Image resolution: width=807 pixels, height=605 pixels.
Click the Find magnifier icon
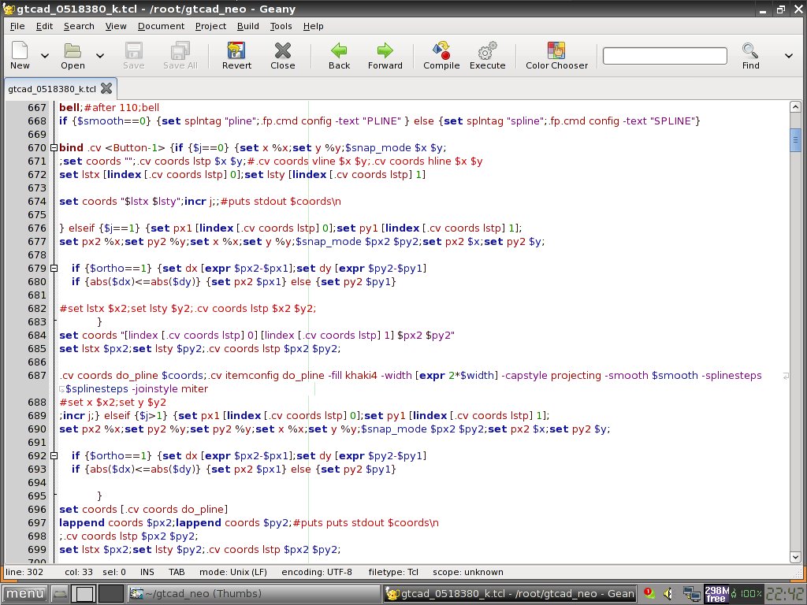pos(750,55)
